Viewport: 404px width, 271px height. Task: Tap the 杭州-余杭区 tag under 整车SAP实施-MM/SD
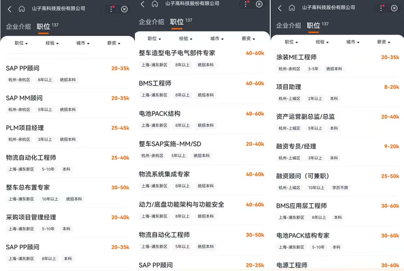(x=152, y=155)
